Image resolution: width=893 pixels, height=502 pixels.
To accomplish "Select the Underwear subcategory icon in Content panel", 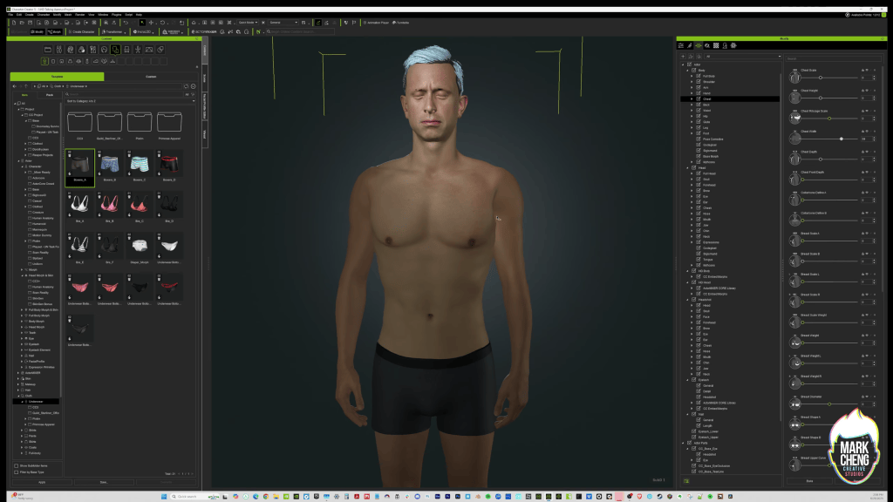I will point(44,61).
